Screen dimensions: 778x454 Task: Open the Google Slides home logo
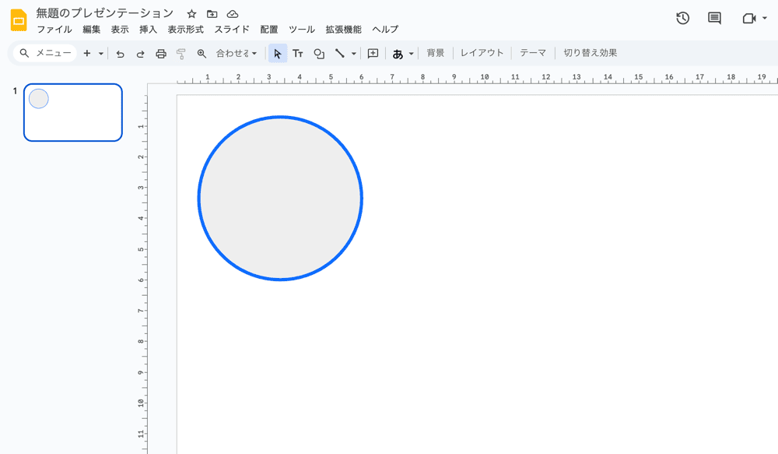(x=19, y=20)
